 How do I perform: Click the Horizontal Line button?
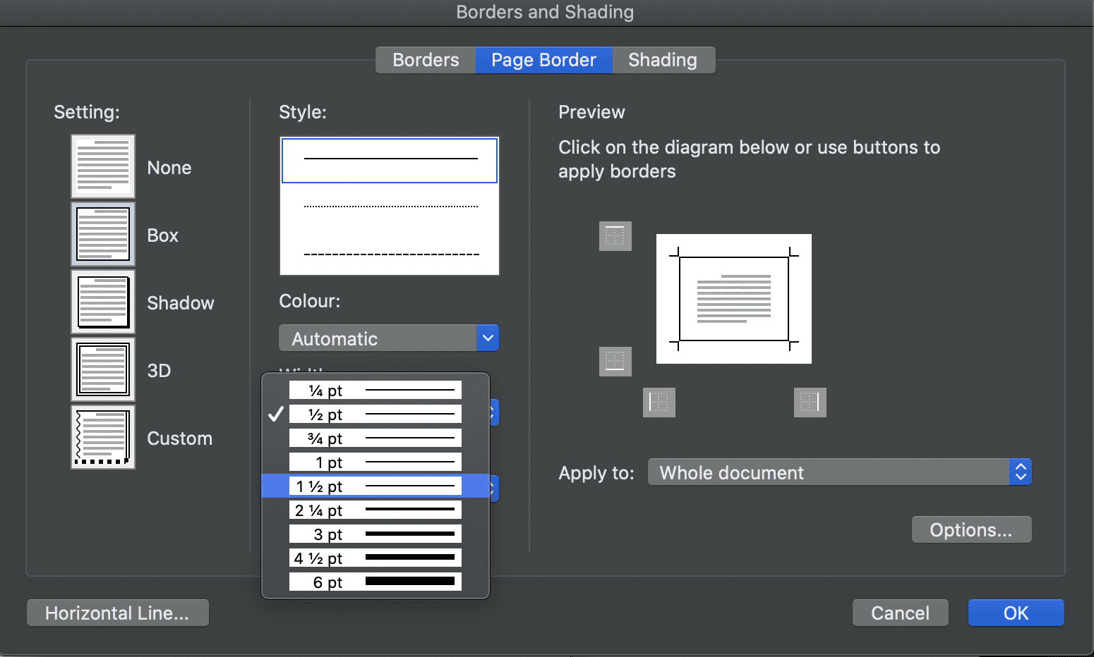click(117, 612)
